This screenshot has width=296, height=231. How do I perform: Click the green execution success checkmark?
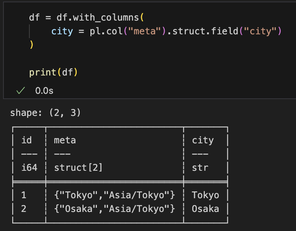[21, 90]
